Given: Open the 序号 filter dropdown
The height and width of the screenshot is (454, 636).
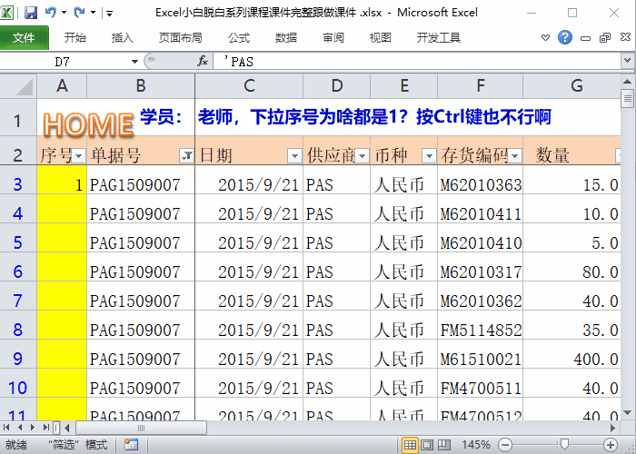Looking at the screenshot, I should point(79,155).
